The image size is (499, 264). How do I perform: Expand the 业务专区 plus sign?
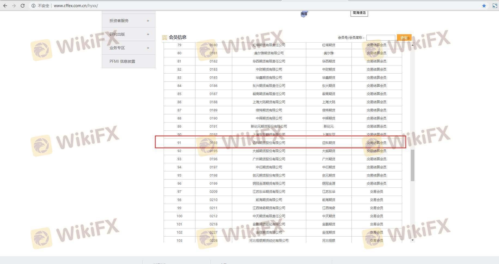click(x=148, y=48)
